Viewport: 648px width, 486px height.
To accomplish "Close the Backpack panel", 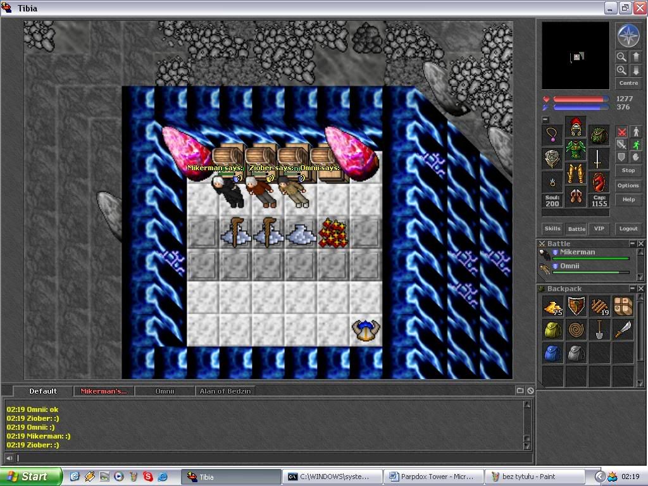I will (640, 288).
